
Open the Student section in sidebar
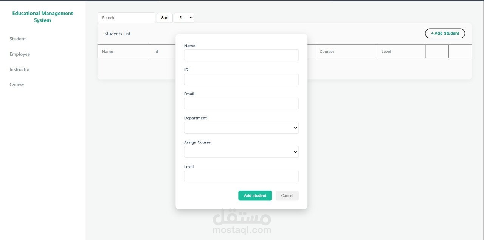(18, 39)
